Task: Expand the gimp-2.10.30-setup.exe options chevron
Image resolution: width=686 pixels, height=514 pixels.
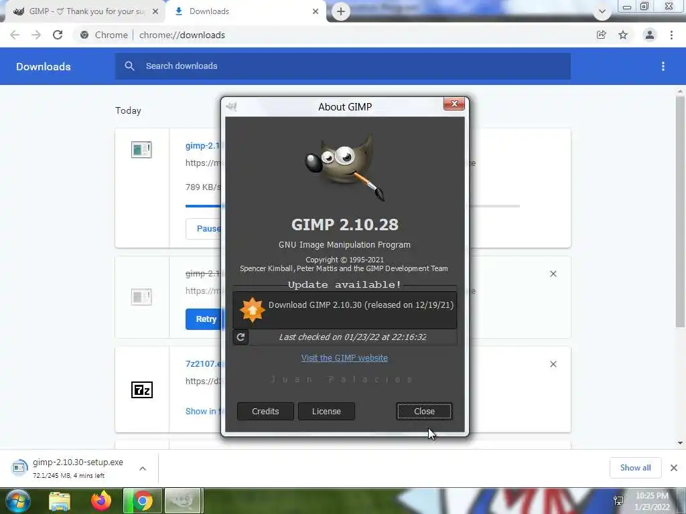Action: click(143, 468)
